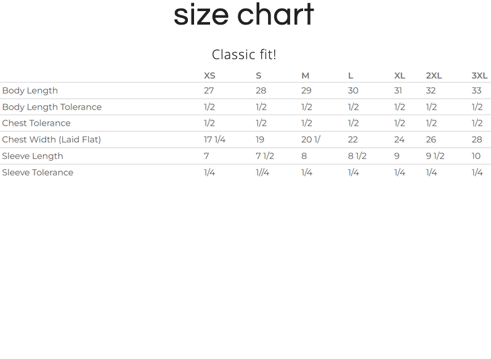Click the Sleeve Tolerance row label
This screenshot has width=491, height=359.
pyautogui.click(x=38, y=172)
